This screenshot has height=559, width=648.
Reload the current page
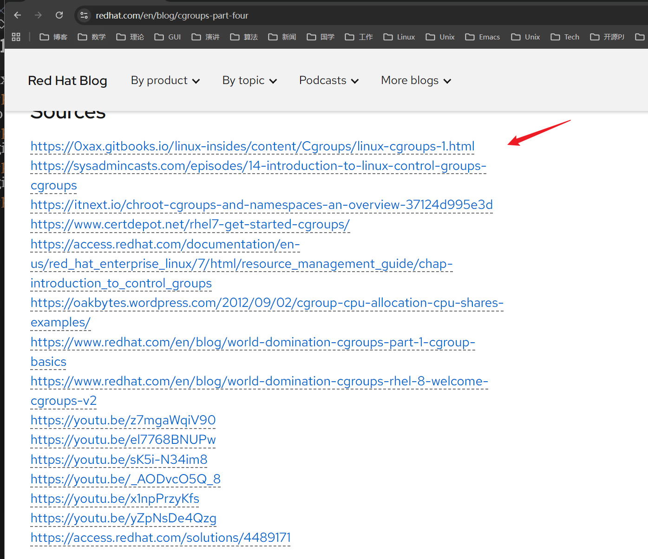point(59,15)
